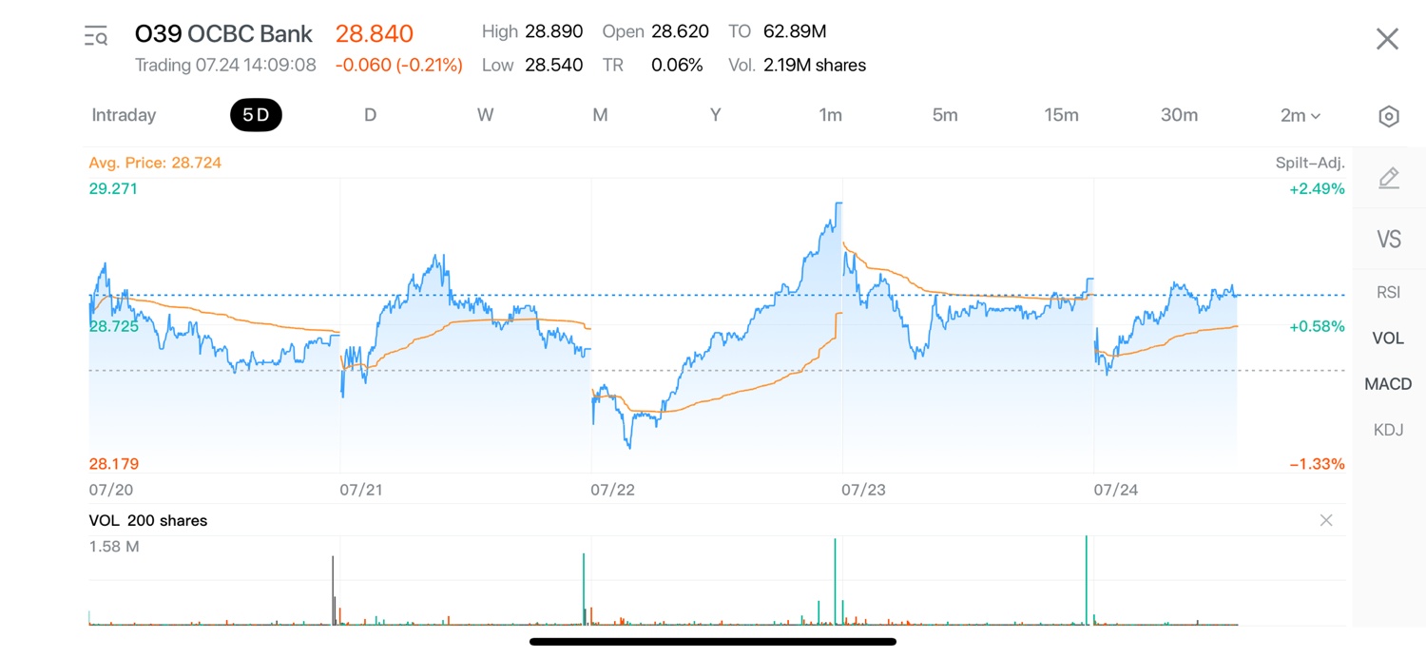Toggle the RSI indicator

click(x=1389, y=292)
